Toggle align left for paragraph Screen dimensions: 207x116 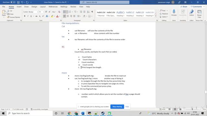coord(64,16)
